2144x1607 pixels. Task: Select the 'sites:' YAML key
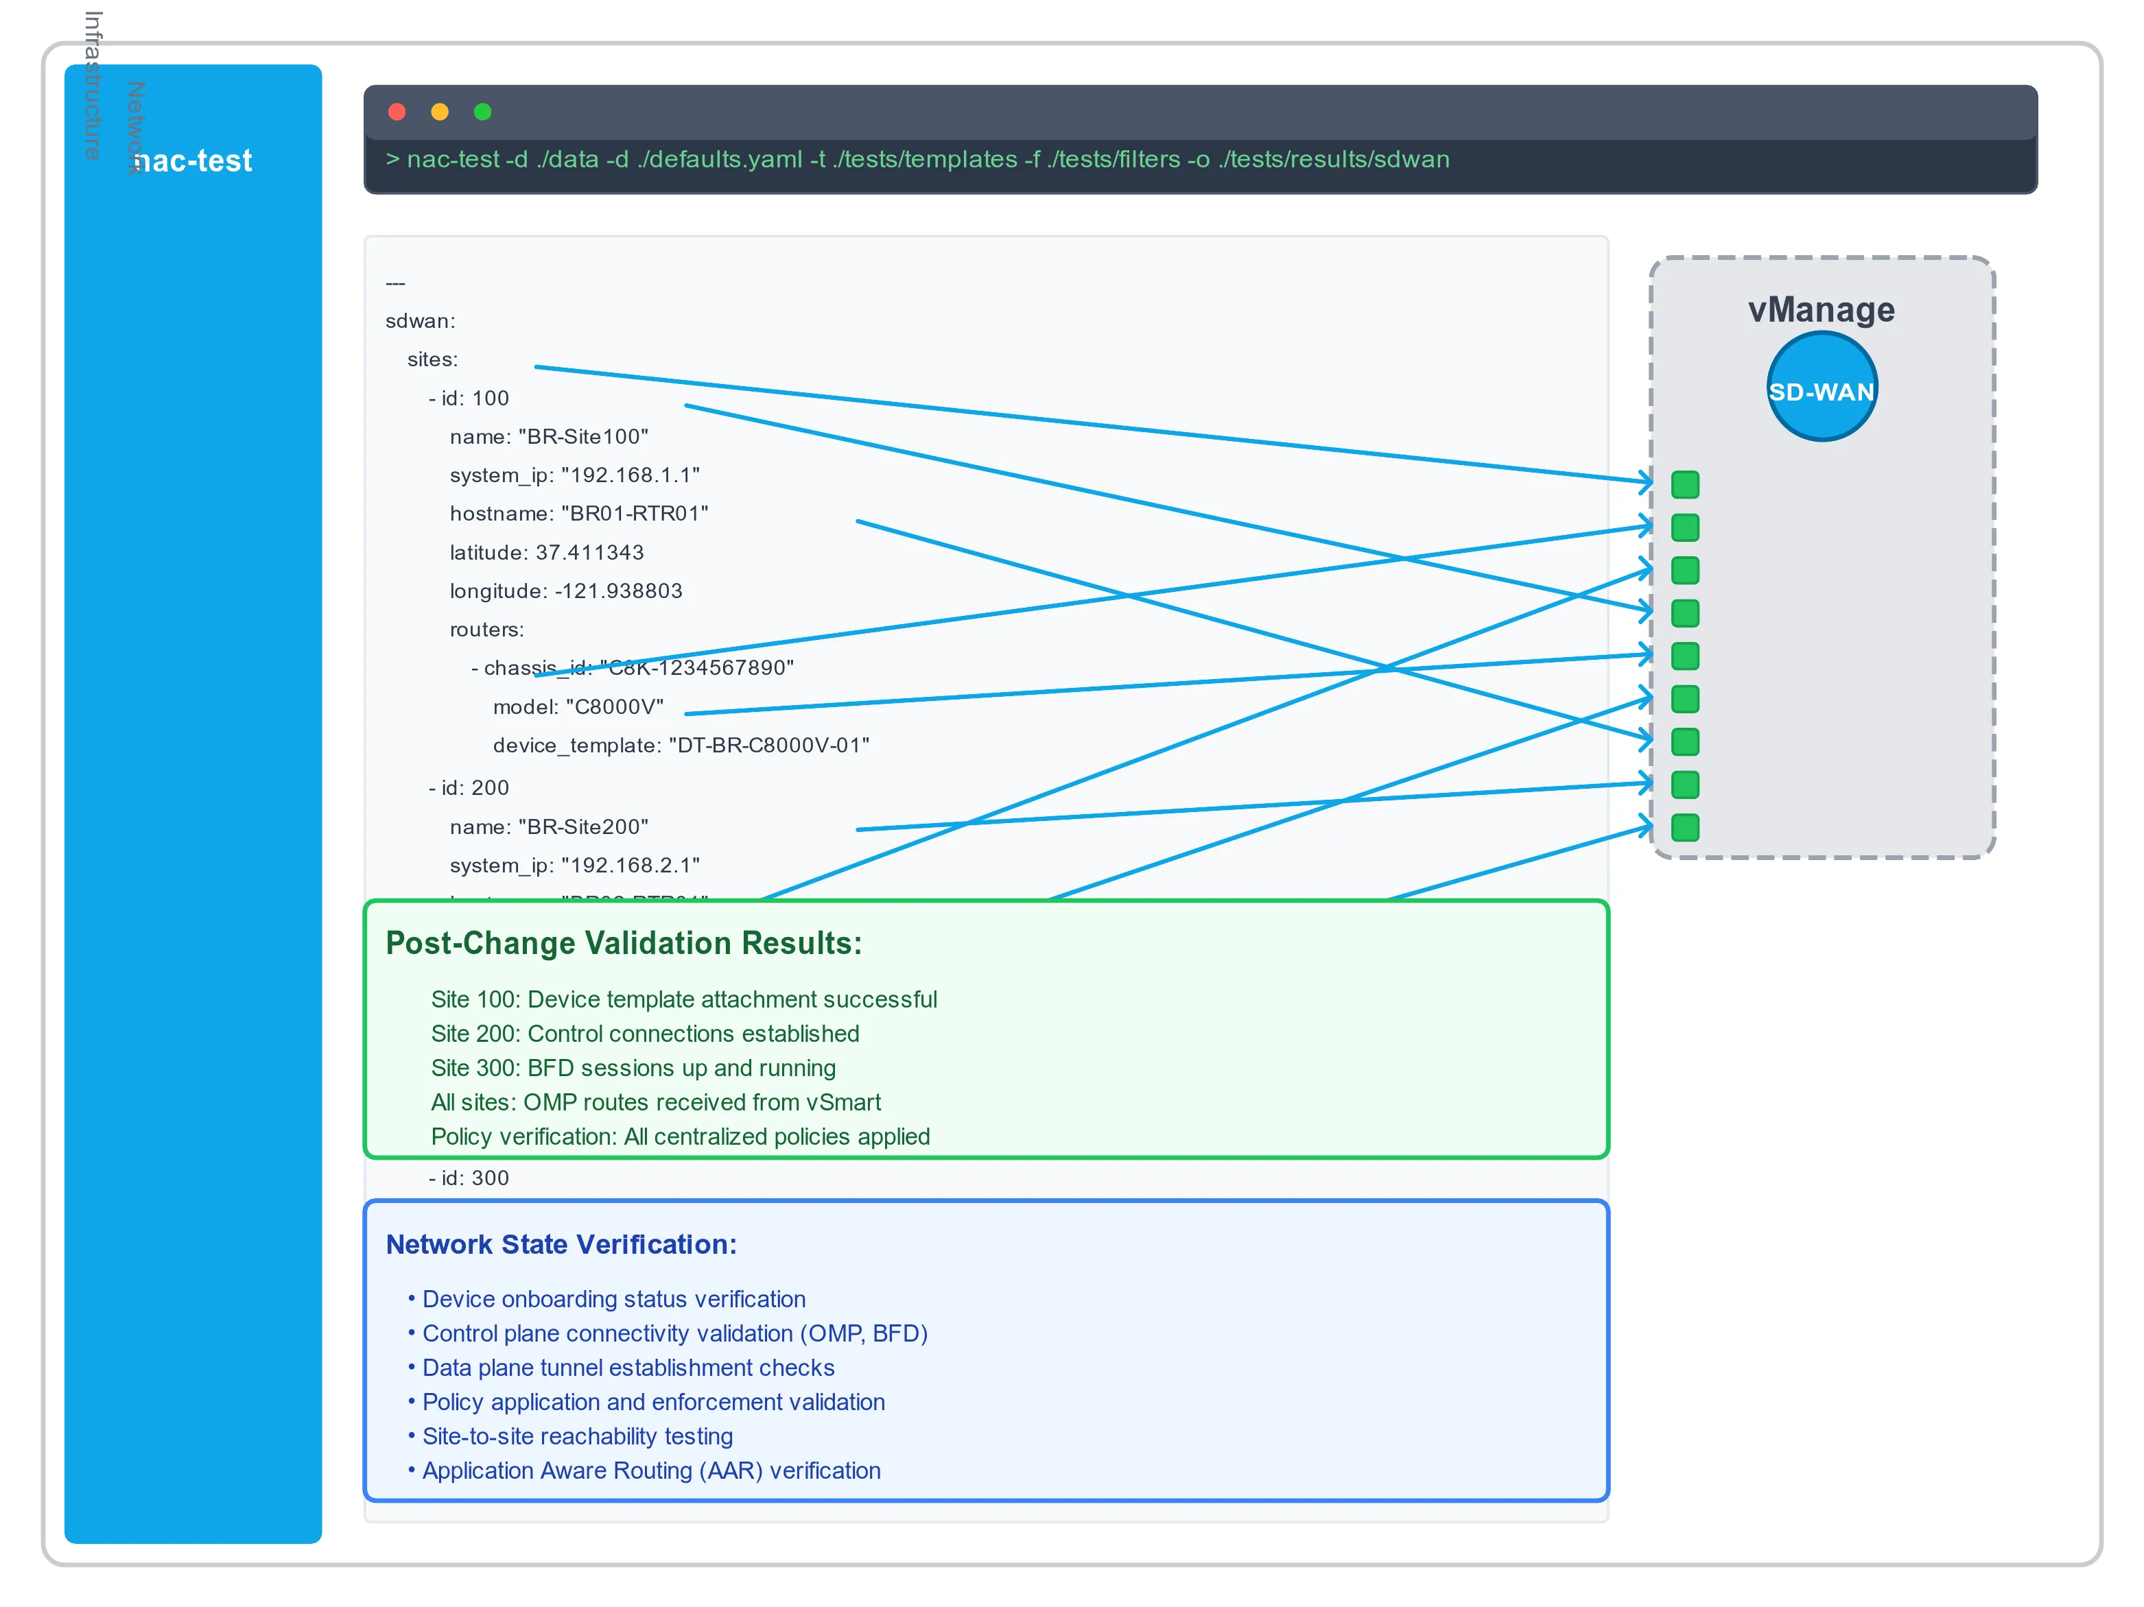pyautogui.click(x=432, y=359)
